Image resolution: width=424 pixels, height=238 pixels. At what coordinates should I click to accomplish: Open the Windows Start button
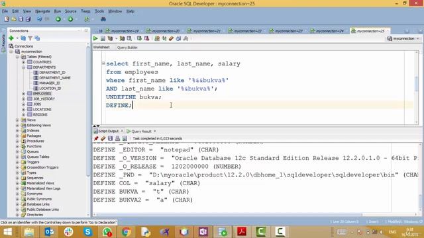coord(7,231)
